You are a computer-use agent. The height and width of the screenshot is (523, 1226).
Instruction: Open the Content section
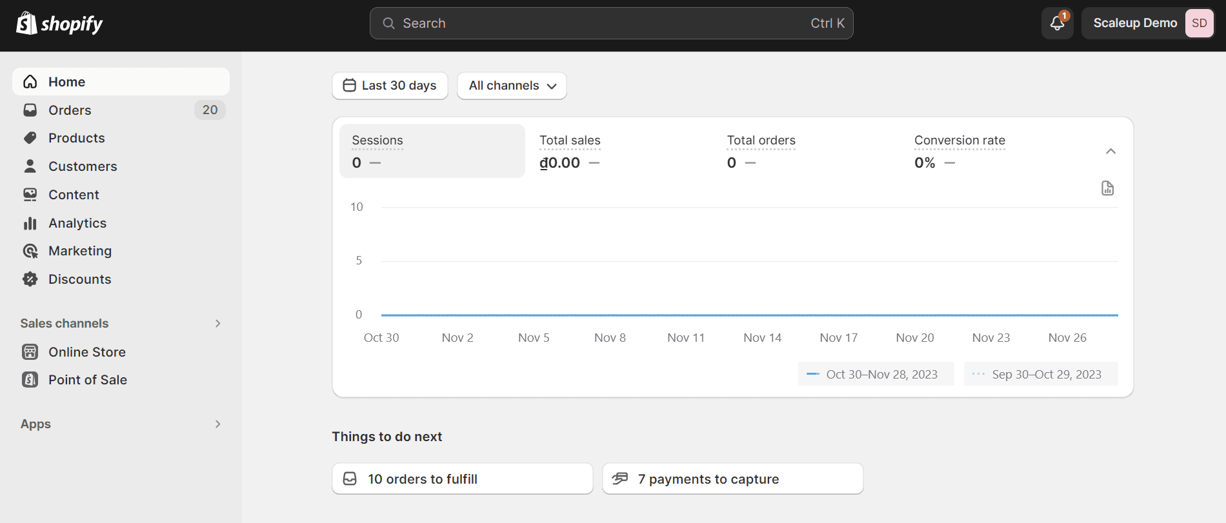121,195
